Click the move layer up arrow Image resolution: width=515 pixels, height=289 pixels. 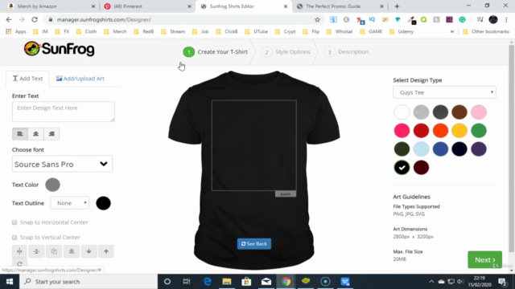pos(106,251)
